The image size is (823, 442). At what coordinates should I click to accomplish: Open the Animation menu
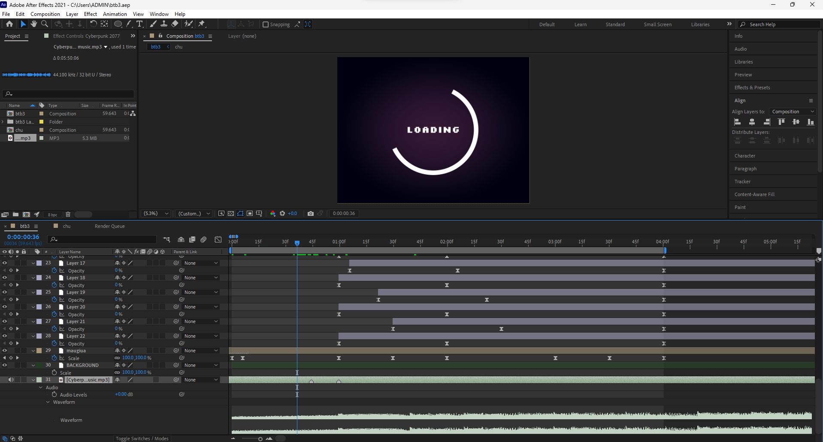(x=115, y=14)
